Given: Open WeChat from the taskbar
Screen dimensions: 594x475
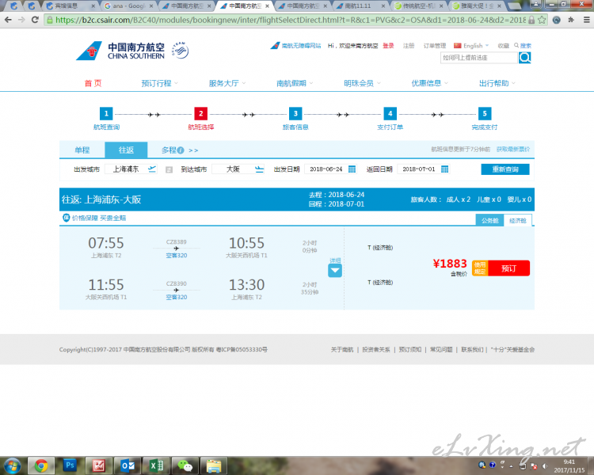Looking at the screenshot, I should [185, 465].
